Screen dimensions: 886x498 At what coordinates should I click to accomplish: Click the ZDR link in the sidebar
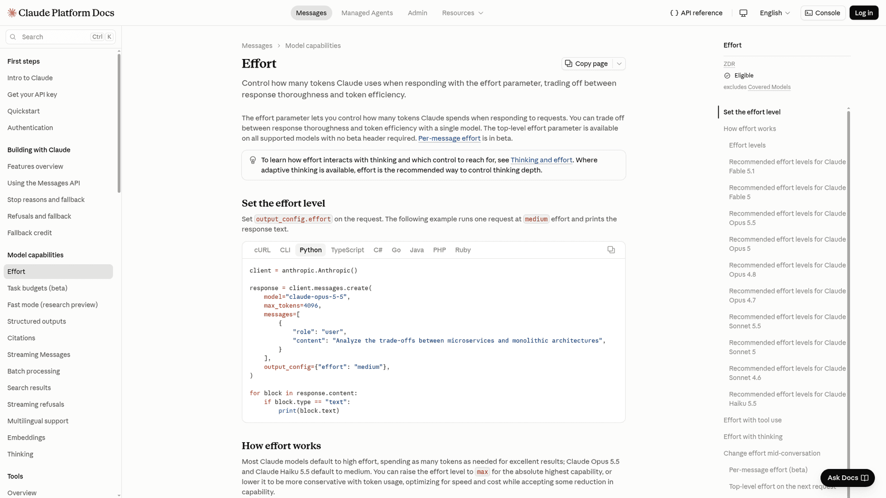(729, 64)
